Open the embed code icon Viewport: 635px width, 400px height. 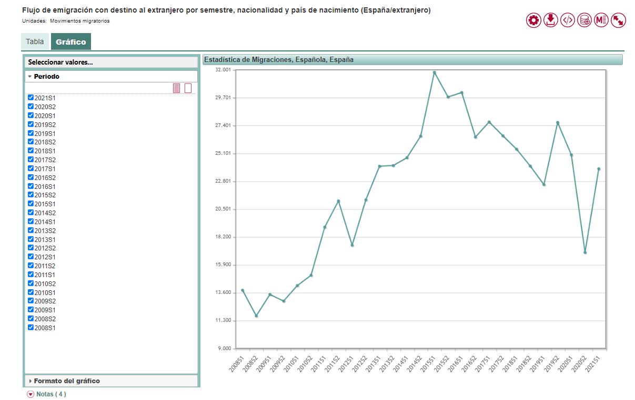click(567, 20)
